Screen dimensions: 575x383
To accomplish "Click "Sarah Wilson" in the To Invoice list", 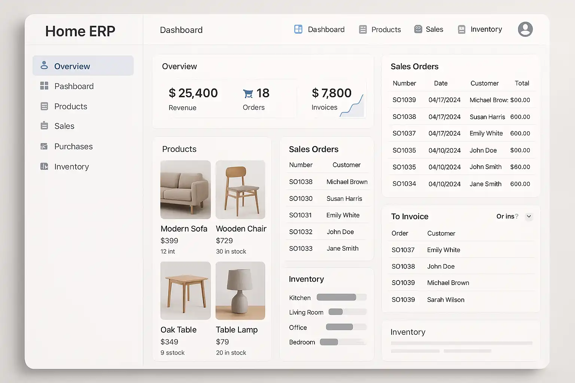I will [x=445, y=300].
